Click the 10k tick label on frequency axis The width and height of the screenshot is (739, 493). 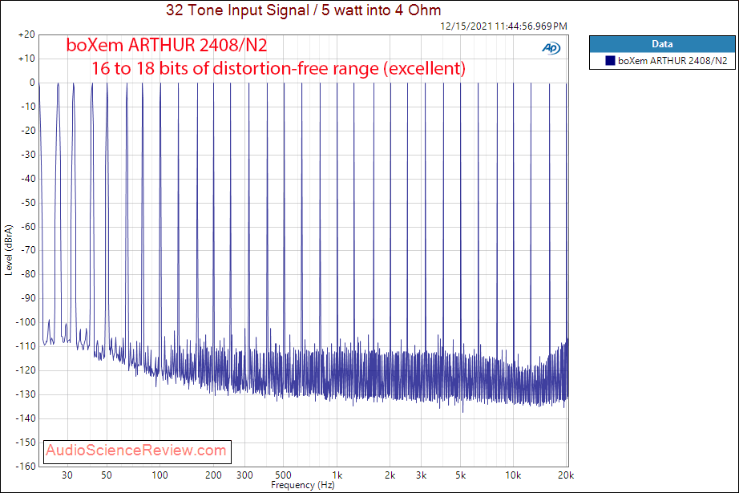point(513,475)
